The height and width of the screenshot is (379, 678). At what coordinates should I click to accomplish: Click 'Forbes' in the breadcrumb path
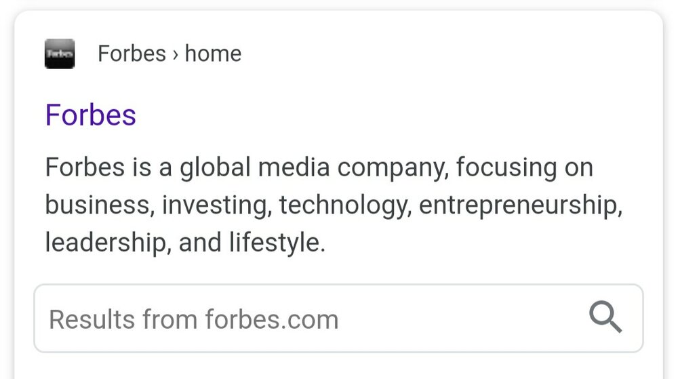point(132,54)
